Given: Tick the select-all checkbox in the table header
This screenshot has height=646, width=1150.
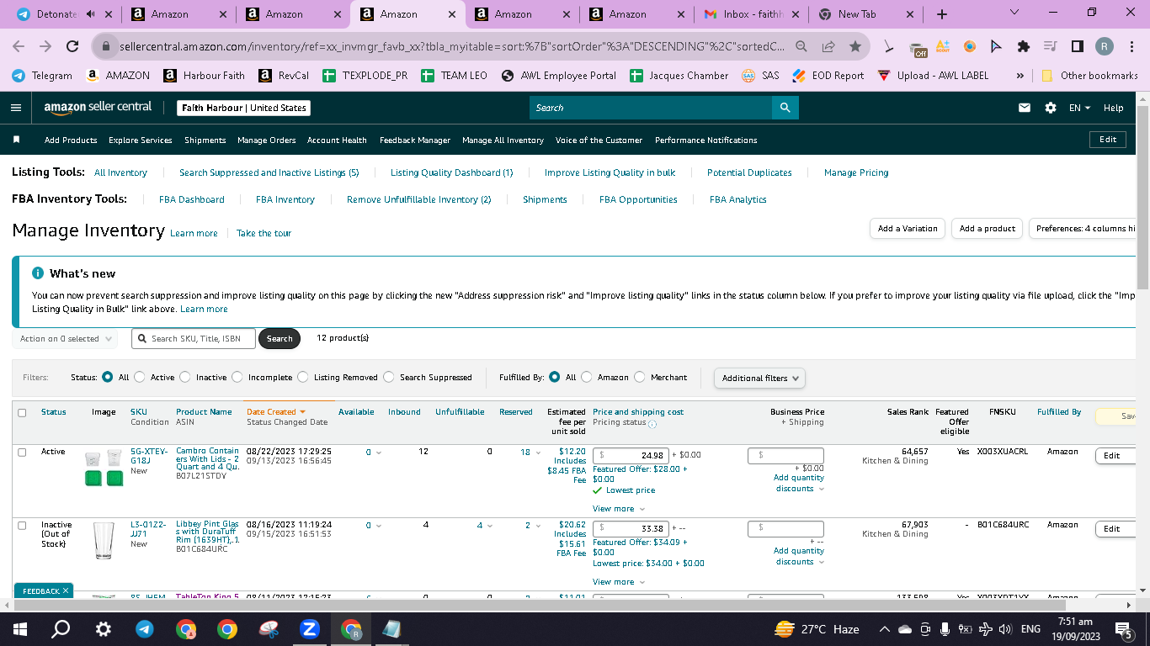Looking at the screenshot, I should pyautogui.click(x=22, y=412).
